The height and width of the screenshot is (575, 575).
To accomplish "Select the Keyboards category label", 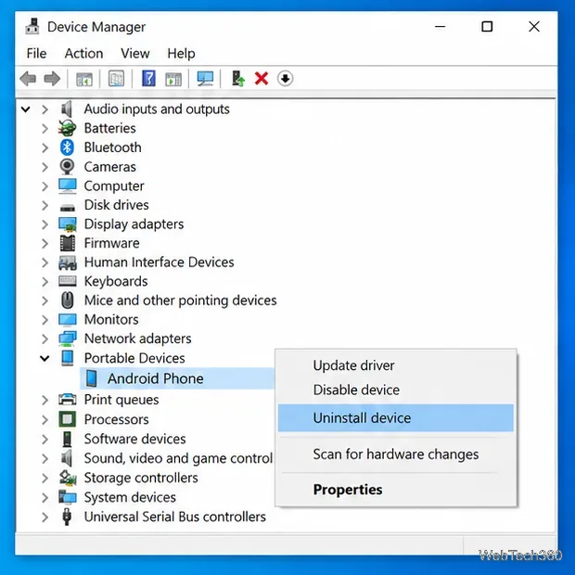I will click(116, 281).
